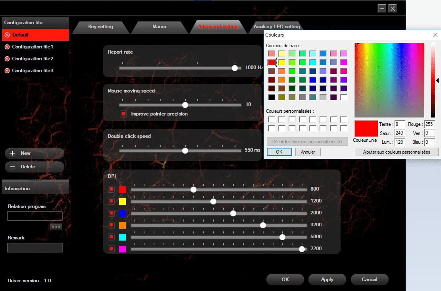Open the Key setting tab
The height and width of the screenshot is (291, 441).
tap(100, 27)
